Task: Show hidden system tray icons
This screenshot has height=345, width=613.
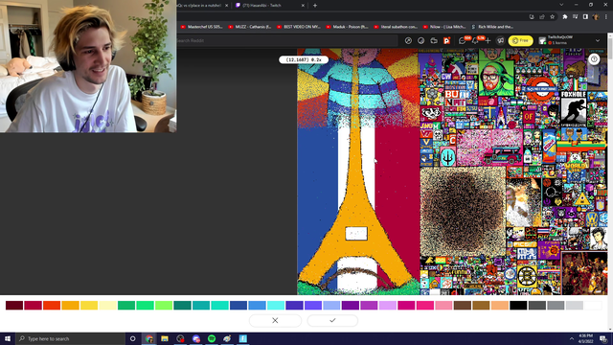Action: click(x=571, y=338)
